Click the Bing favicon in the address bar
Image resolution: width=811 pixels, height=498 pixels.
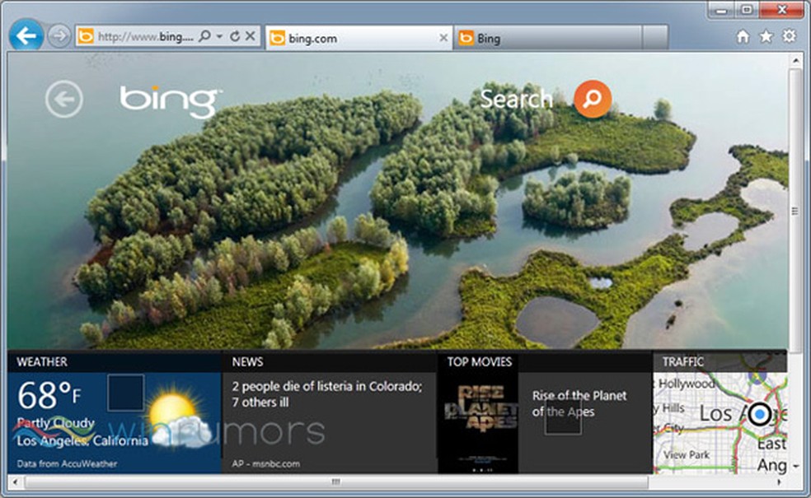click(86, 36)
